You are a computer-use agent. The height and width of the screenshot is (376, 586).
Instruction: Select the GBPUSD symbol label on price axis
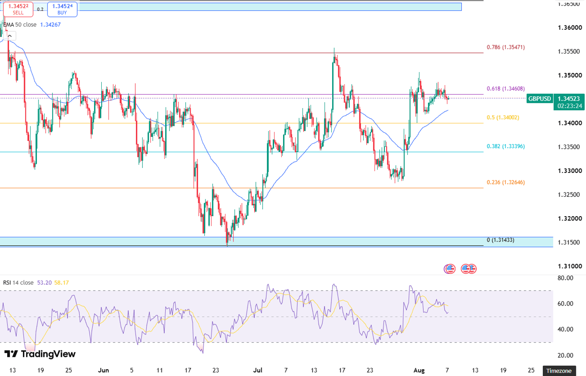pos(539,99)
